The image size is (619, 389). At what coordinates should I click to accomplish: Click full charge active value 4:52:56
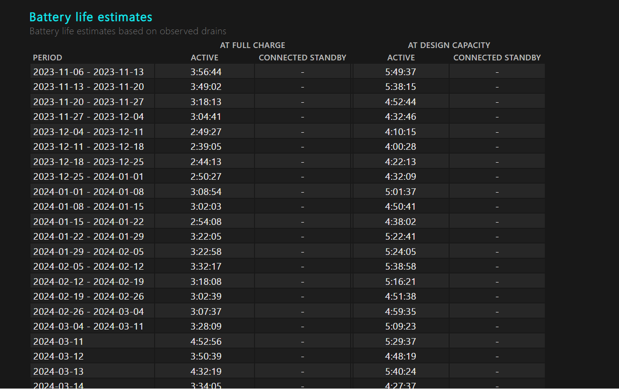pos(206,341)
